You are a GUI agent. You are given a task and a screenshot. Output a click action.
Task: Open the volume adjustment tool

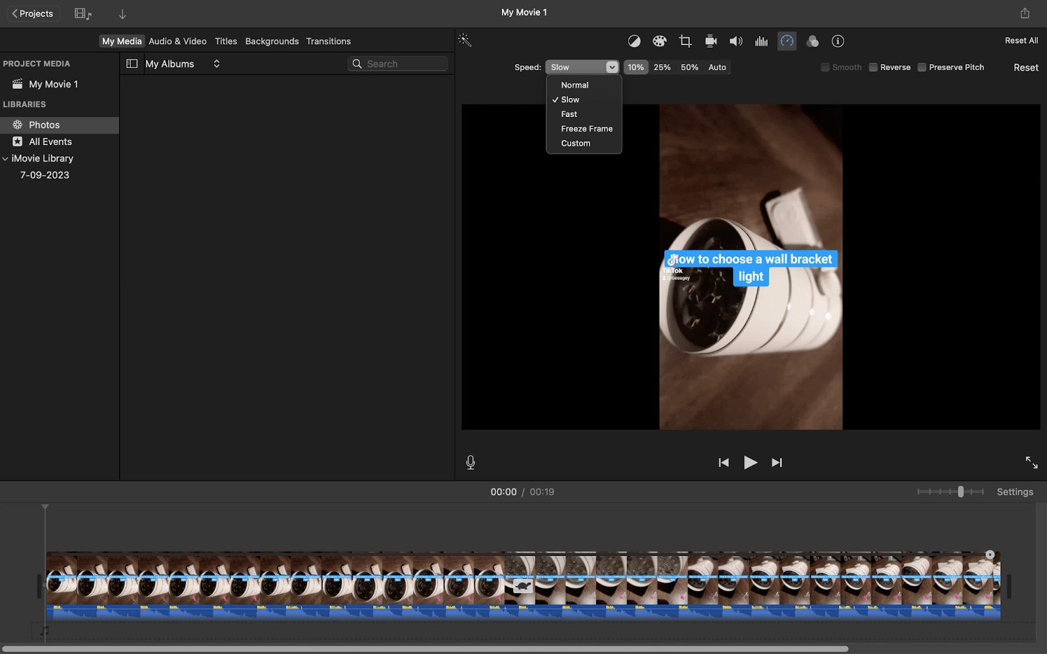pos(736,41)
